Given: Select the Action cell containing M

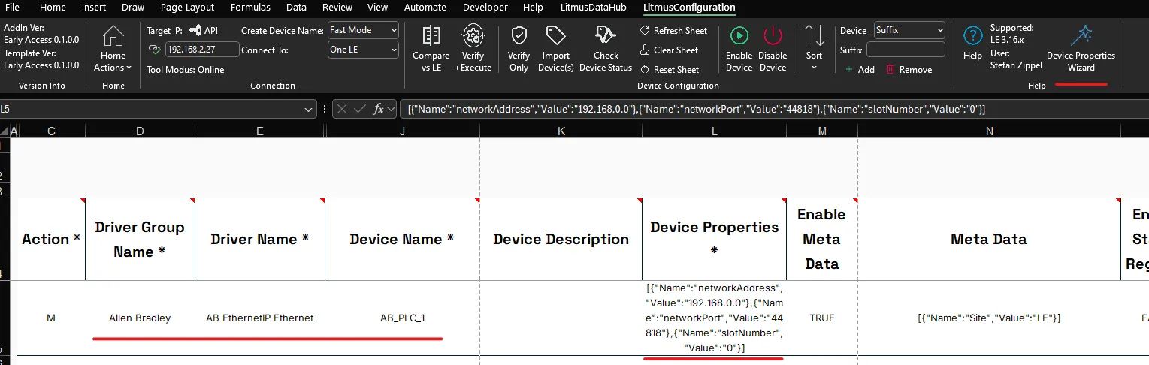Looking at the screenshot, I should (51, 318).
